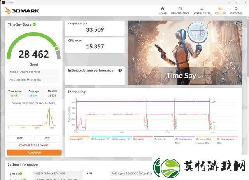249x180 pixels.
Task: Click the Best score 32 939
Action: click(x=52, y=95)
